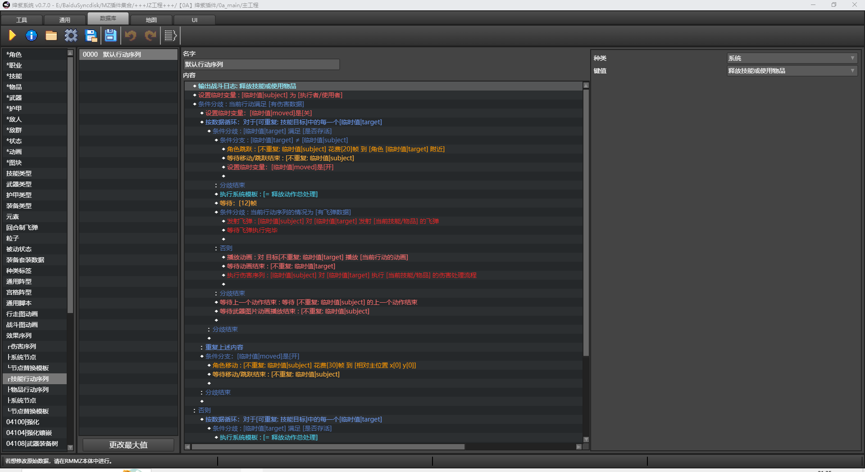Open the 种类 dropdown showing 系统
Image resolution: width=865 pixels, height=472 pixels.
792,58
